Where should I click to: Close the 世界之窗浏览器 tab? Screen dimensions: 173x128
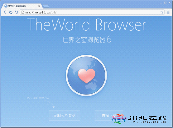[39, 6]
